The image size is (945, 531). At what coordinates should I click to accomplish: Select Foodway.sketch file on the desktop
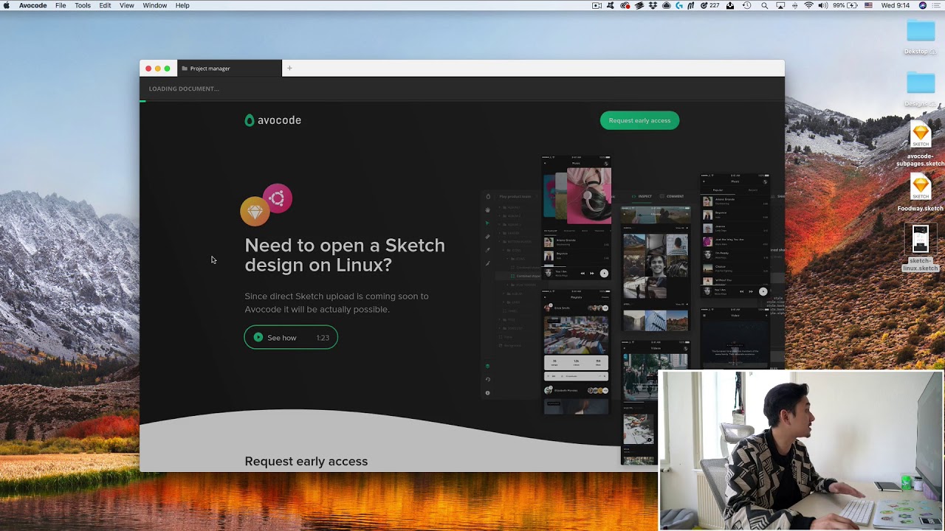pos(921,193)
